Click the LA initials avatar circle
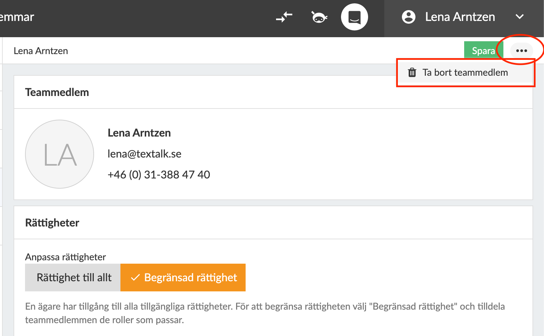 click(60, 154)
